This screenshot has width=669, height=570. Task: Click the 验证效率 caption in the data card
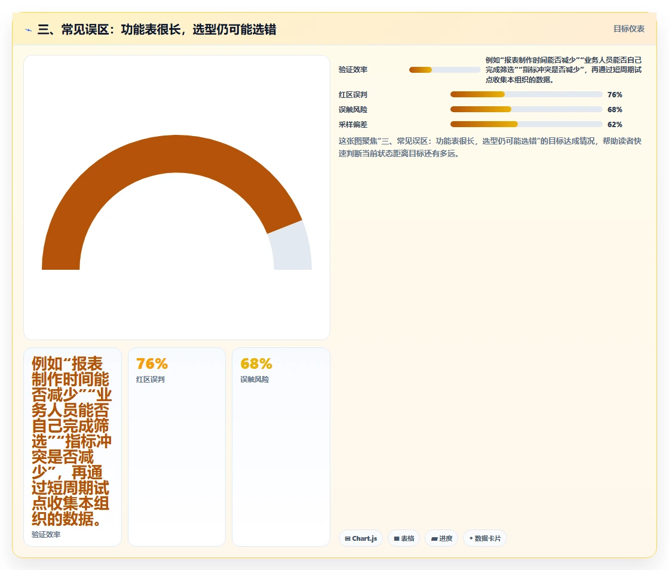[45, 535]
